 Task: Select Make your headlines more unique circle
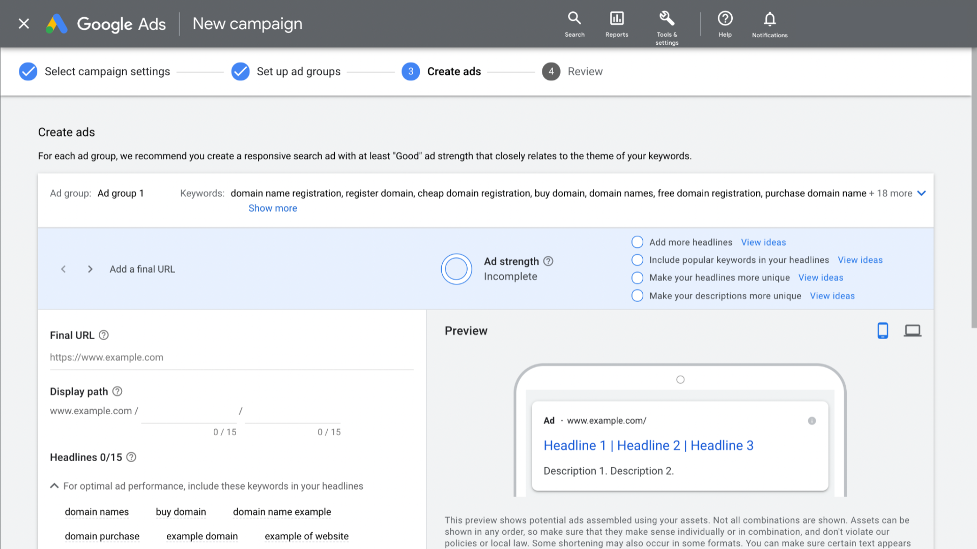coord(637,278)
